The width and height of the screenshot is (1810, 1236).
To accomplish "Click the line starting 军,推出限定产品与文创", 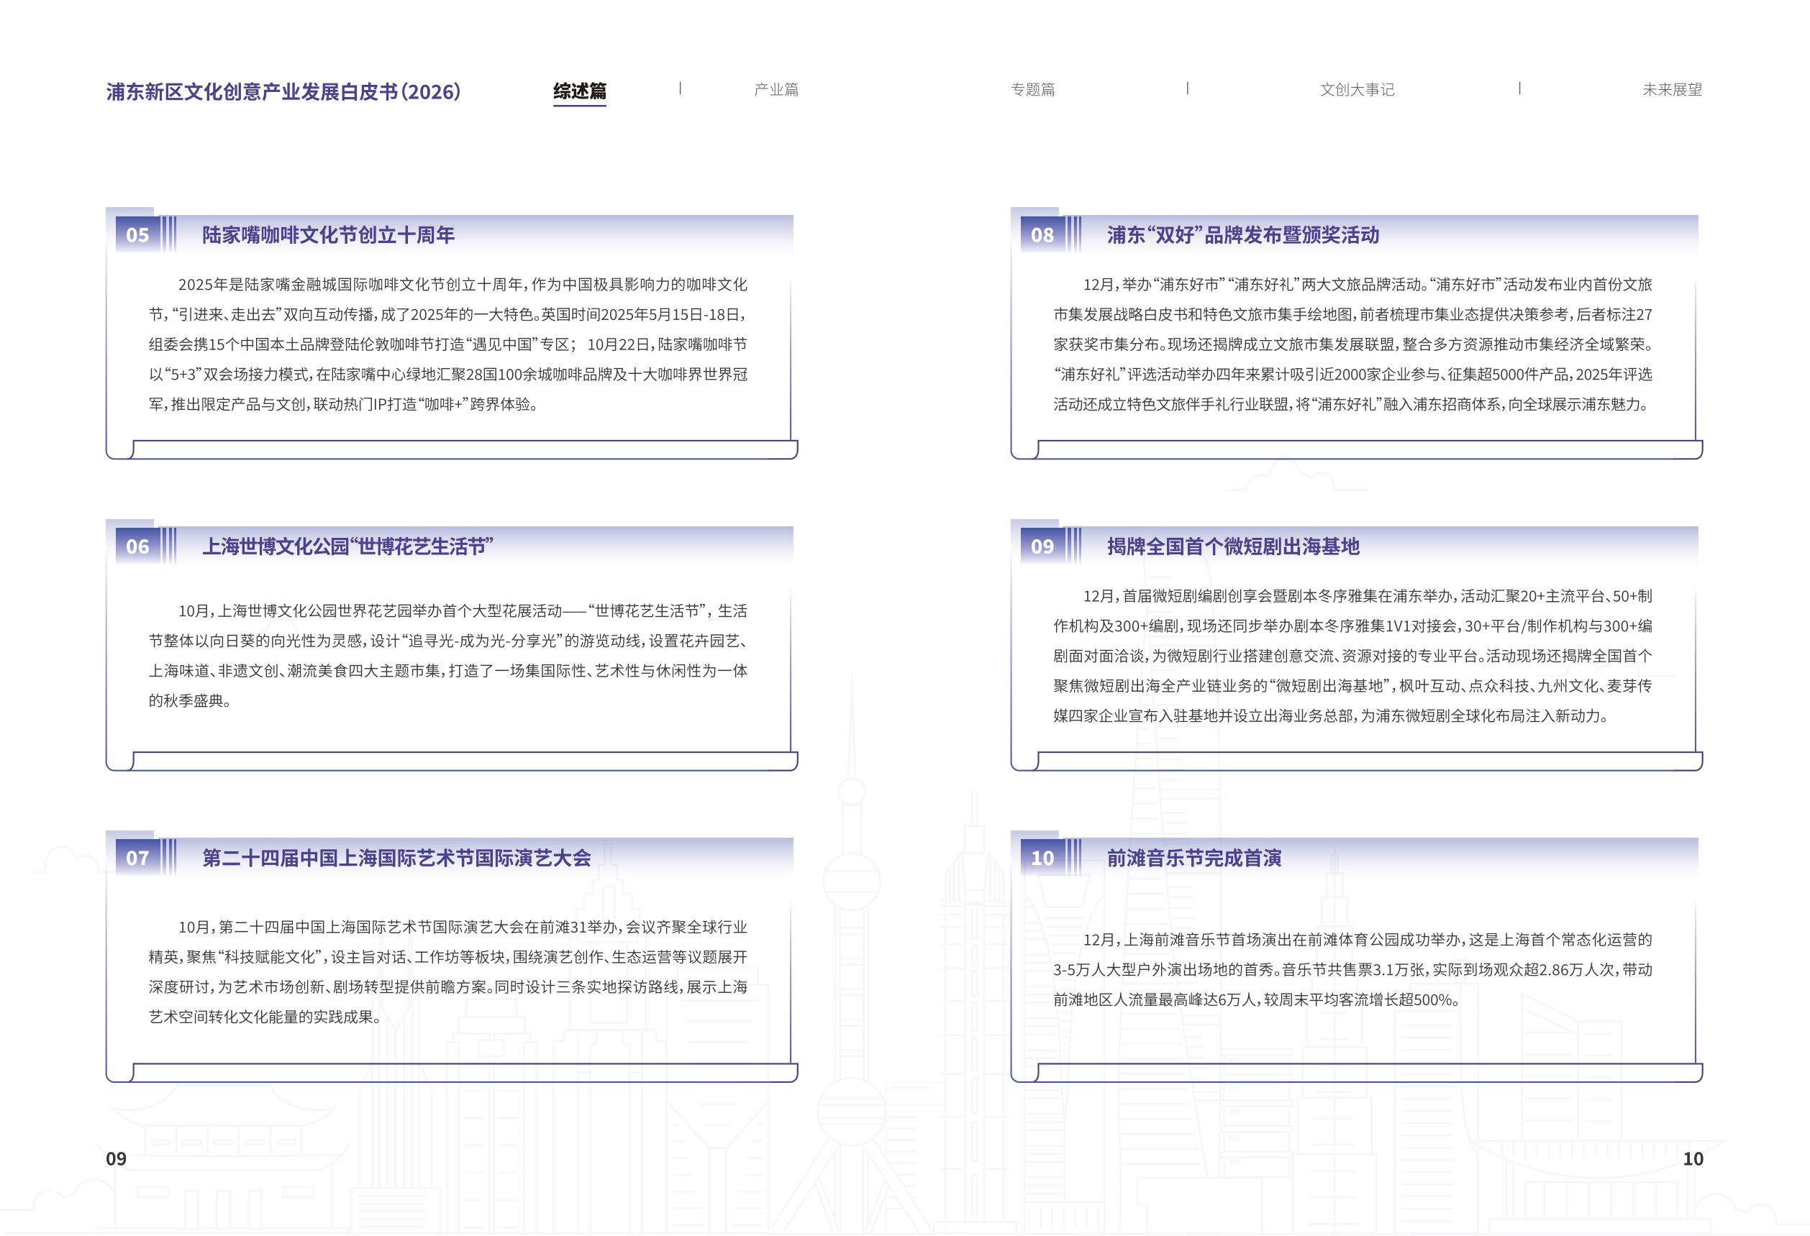I will pyautogui.click(x=343, y=404).
